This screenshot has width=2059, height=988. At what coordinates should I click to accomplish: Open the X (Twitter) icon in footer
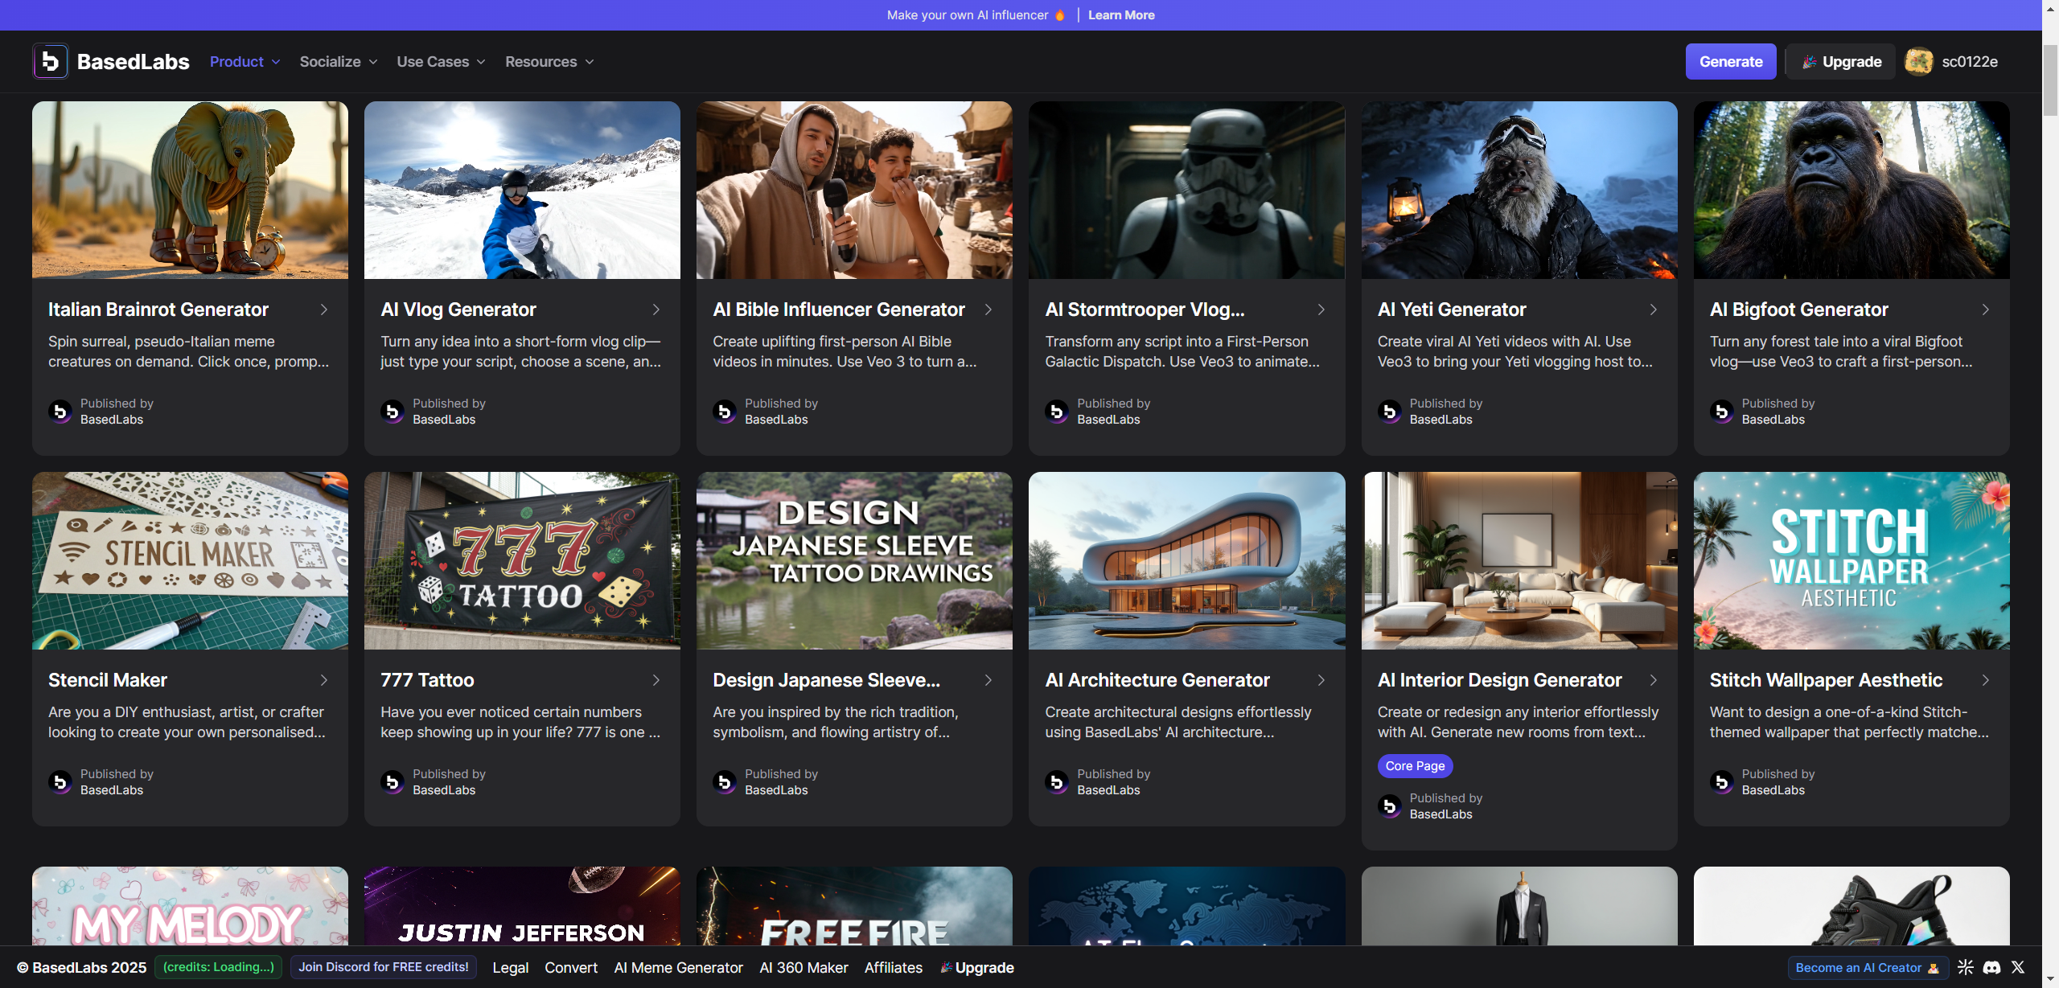[2018, 967]
